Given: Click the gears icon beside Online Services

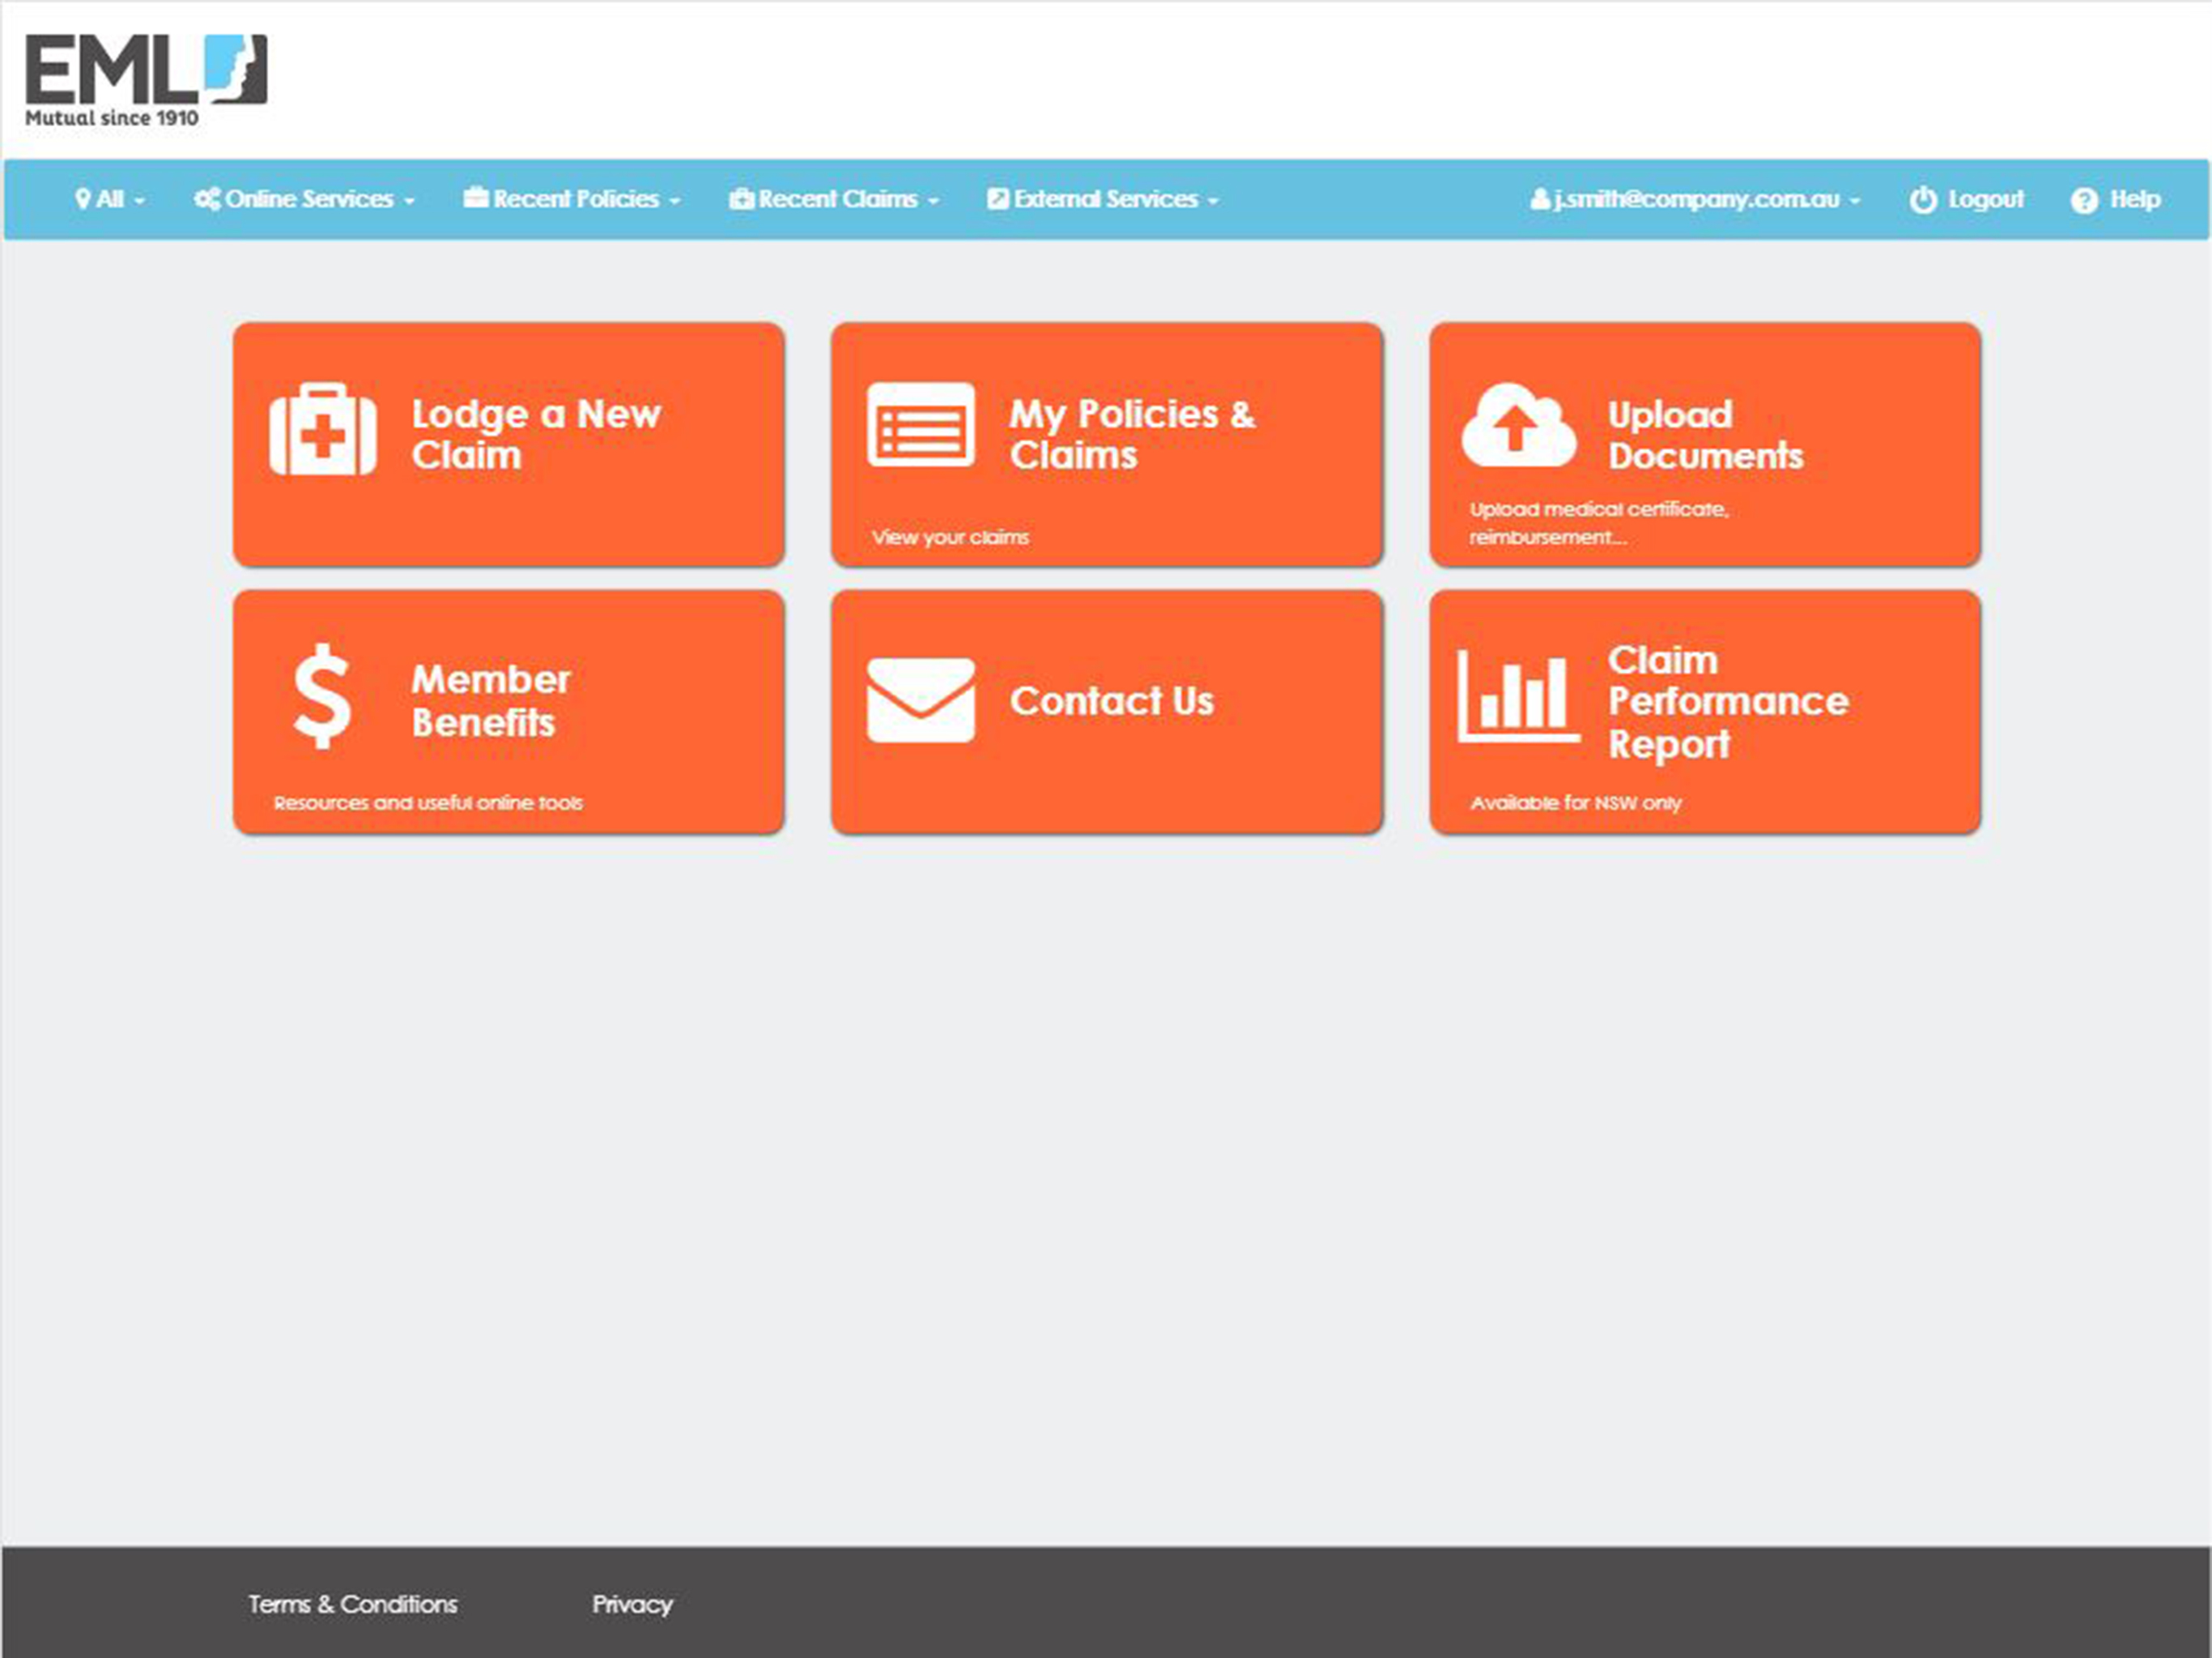Looking at the screenshot, I should [207, 199].
